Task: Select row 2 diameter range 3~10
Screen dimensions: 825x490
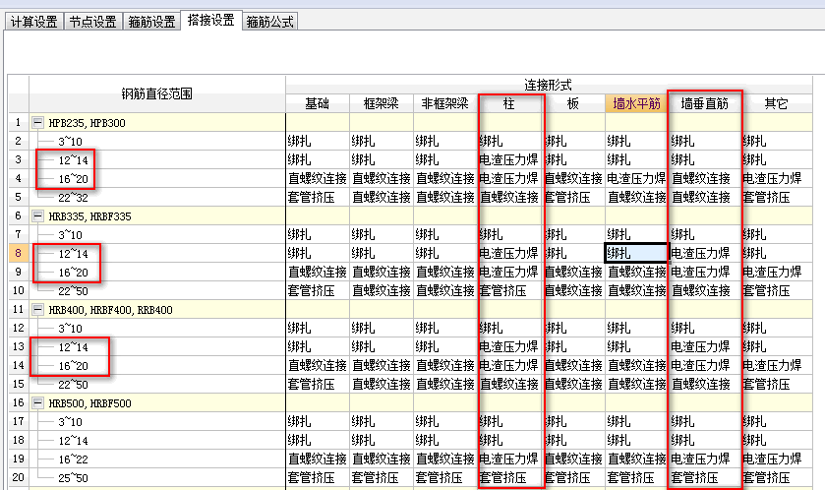Action: [x=70, y=141]
